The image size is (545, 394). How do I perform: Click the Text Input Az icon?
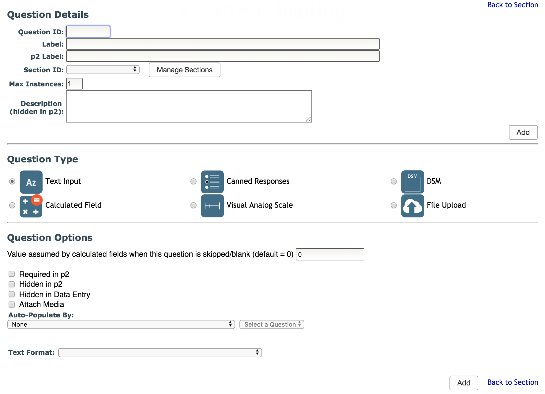pyautogui.click(x=31, y=182)
